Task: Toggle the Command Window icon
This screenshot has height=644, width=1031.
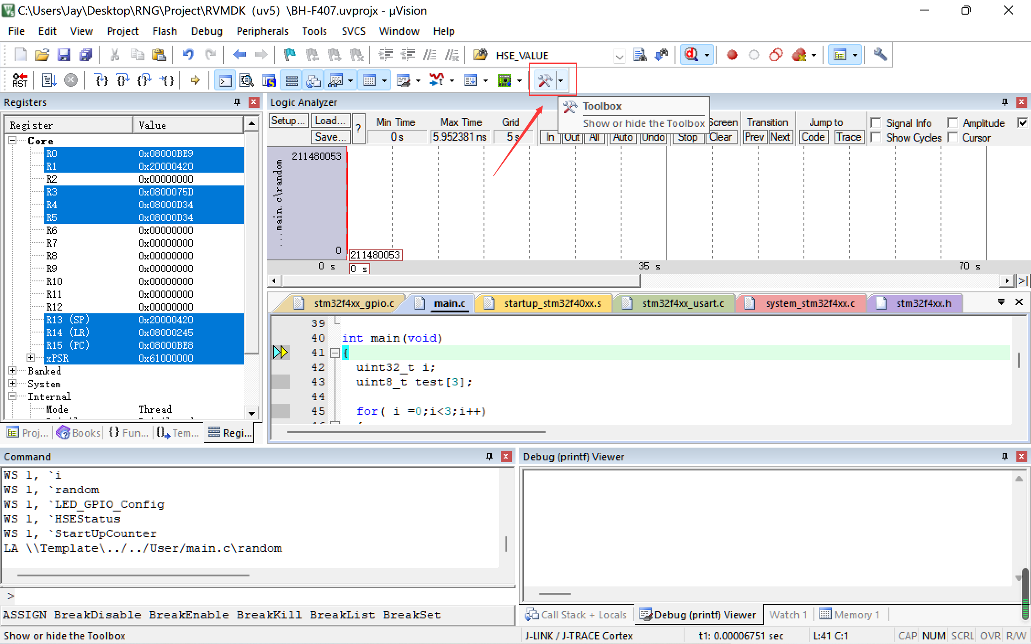Action: pyautogui.click(x=225, y=81)
